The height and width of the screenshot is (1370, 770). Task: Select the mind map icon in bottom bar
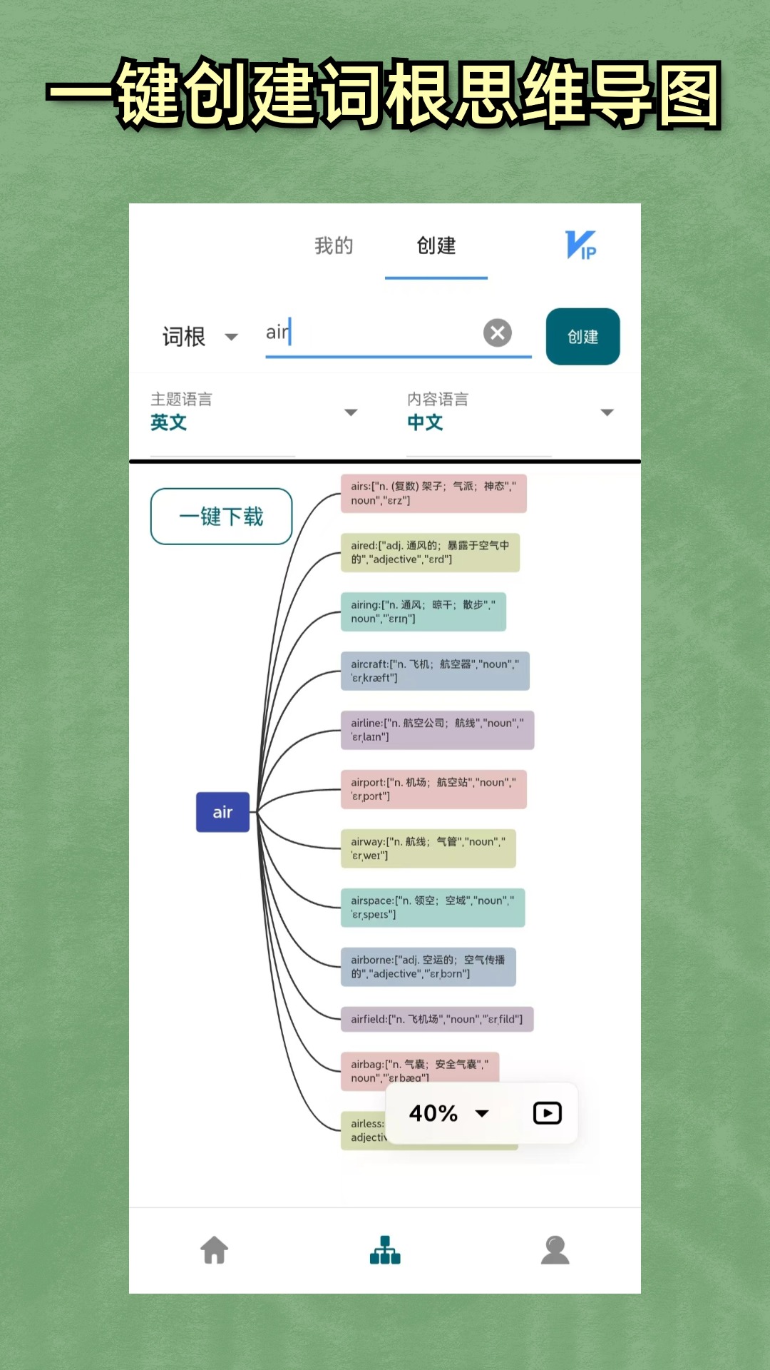click(x=385, y=1250)
